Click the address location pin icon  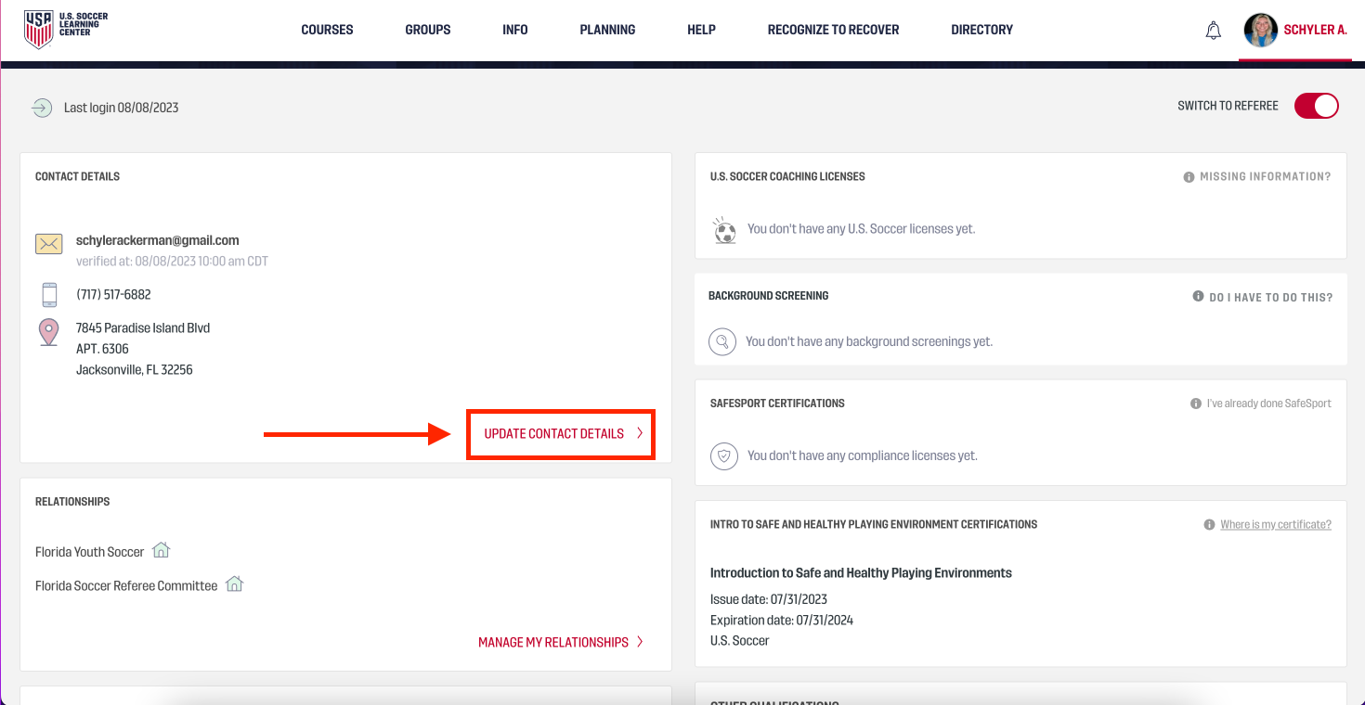[x=49, y=332]
